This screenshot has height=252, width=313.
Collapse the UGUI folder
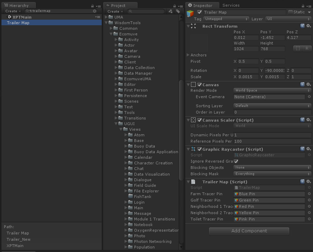click(116, 124)
